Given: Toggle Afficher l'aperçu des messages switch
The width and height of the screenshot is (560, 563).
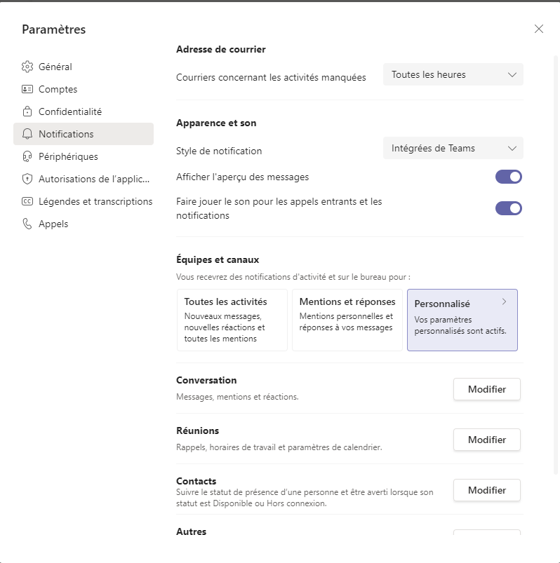Looking at the screenshot, I should (x=509, y=177).
